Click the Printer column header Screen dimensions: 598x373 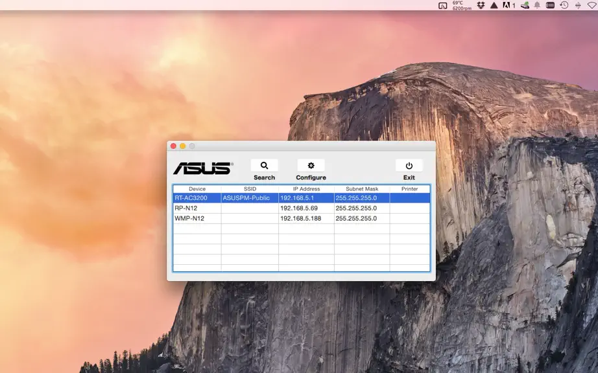(410, 189)
